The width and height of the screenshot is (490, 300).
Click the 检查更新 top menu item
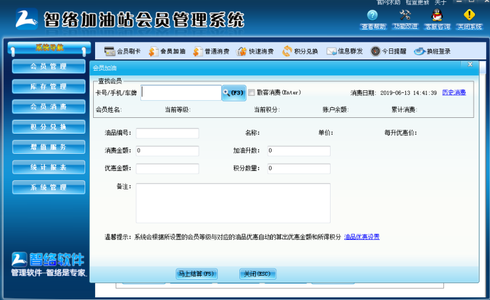pyautogui.click(x=417, y=3)
